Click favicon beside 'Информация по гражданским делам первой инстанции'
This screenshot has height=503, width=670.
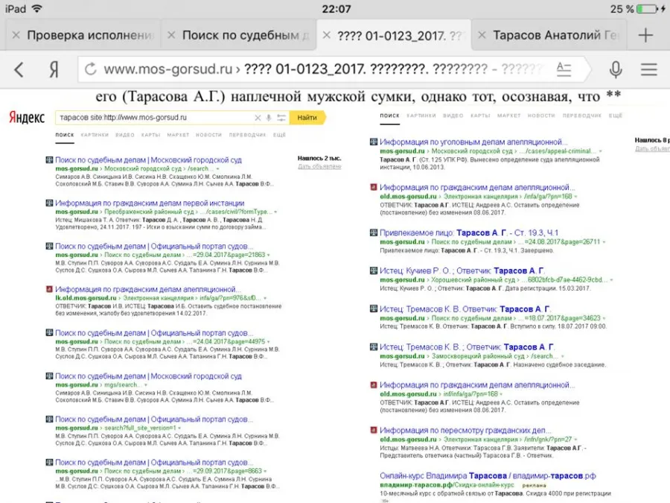tap(50, 203)
